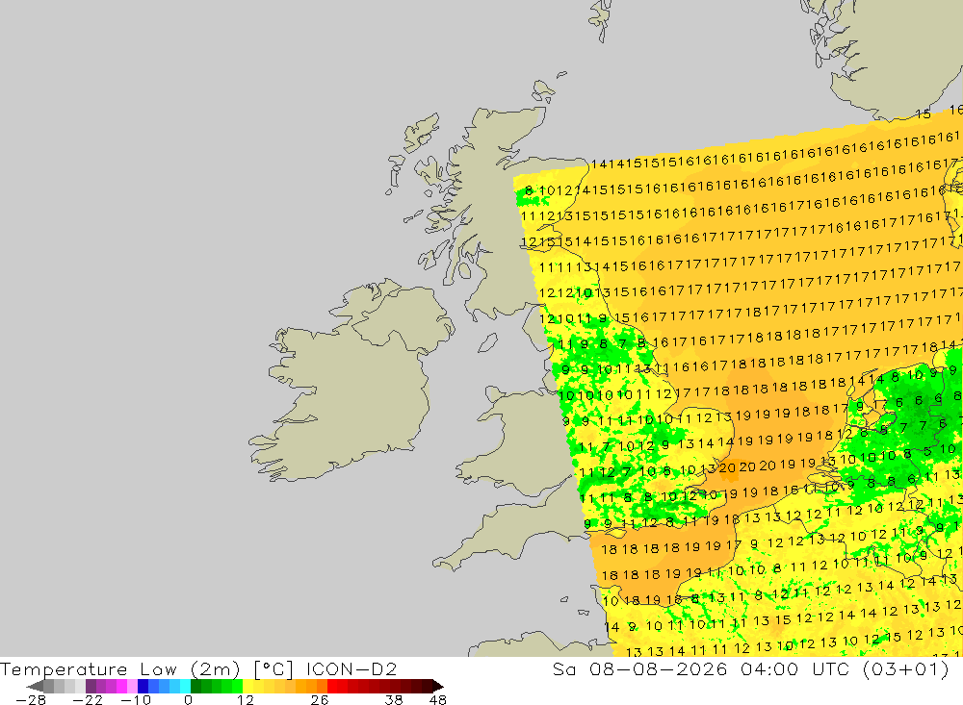The width and height of the screenshot is (963, 705).
Task: Click the 'Sa 08-08-2026 04:00 UTC' timestamp
Action: 703,668
